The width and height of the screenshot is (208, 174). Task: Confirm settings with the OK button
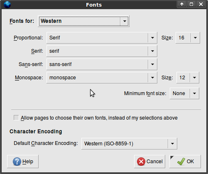[x=185, y=162]
